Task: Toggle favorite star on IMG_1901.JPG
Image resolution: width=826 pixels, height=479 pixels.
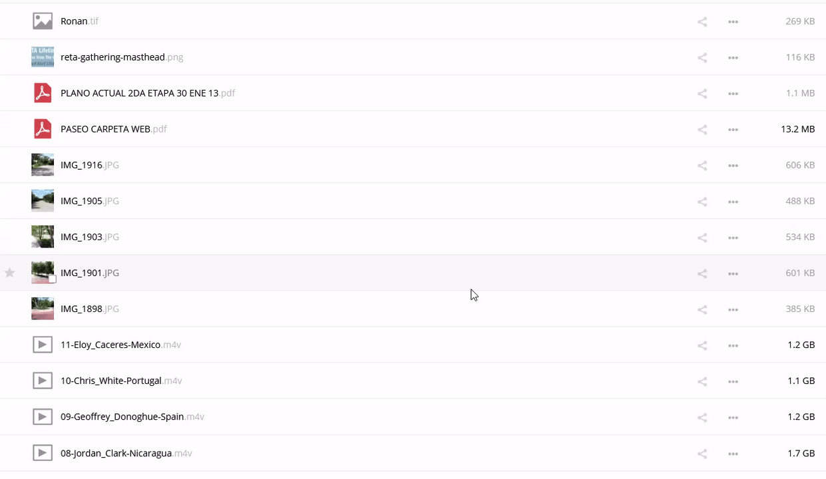Action: [10, 273]
